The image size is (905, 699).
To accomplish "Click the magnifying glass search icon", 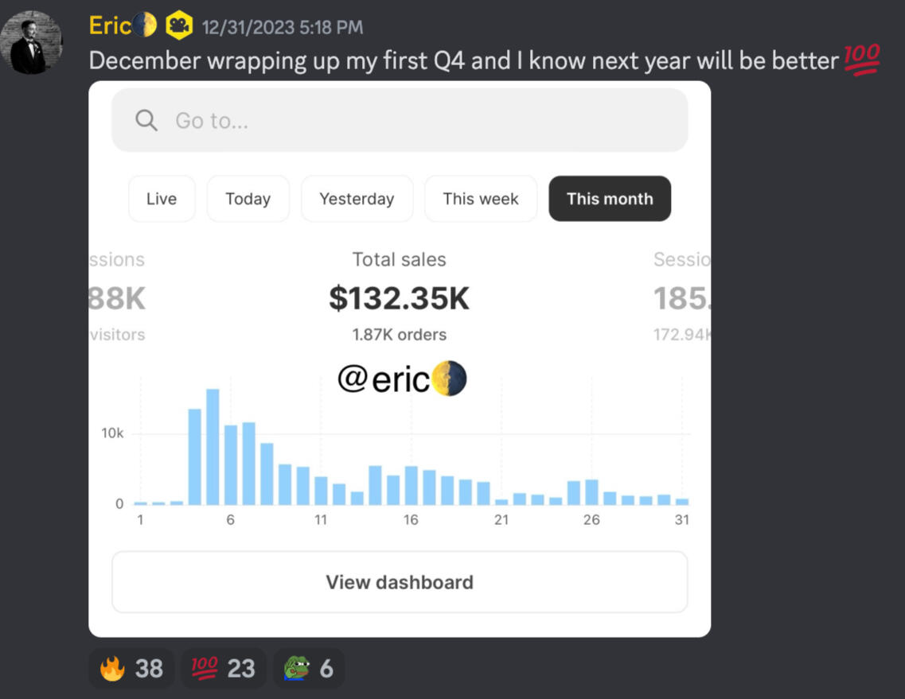I will pyautogui.click(x=146, y=120).
